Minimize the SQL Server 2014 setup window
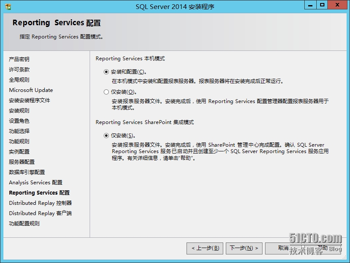The width and height of the screenshot is (350, 263). tap(310, 5)
